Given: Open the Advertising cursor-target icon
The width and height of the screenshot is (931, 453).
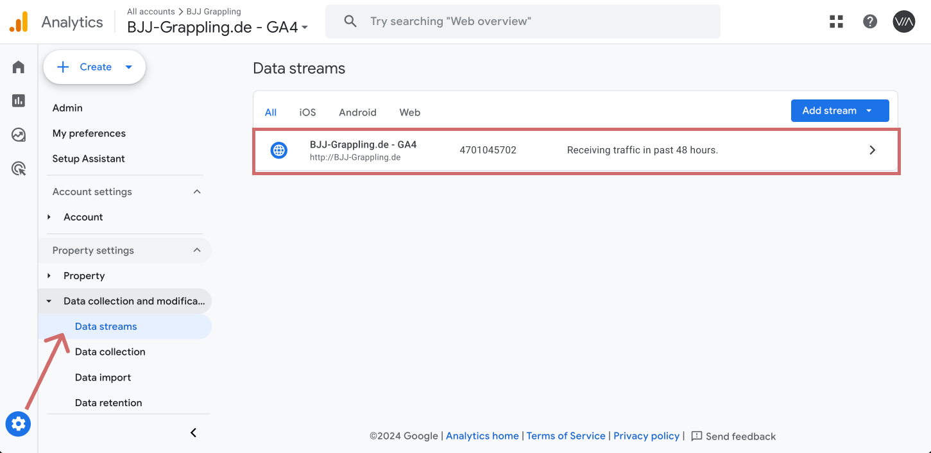Looking at the screenshot, I should [19, 169].
